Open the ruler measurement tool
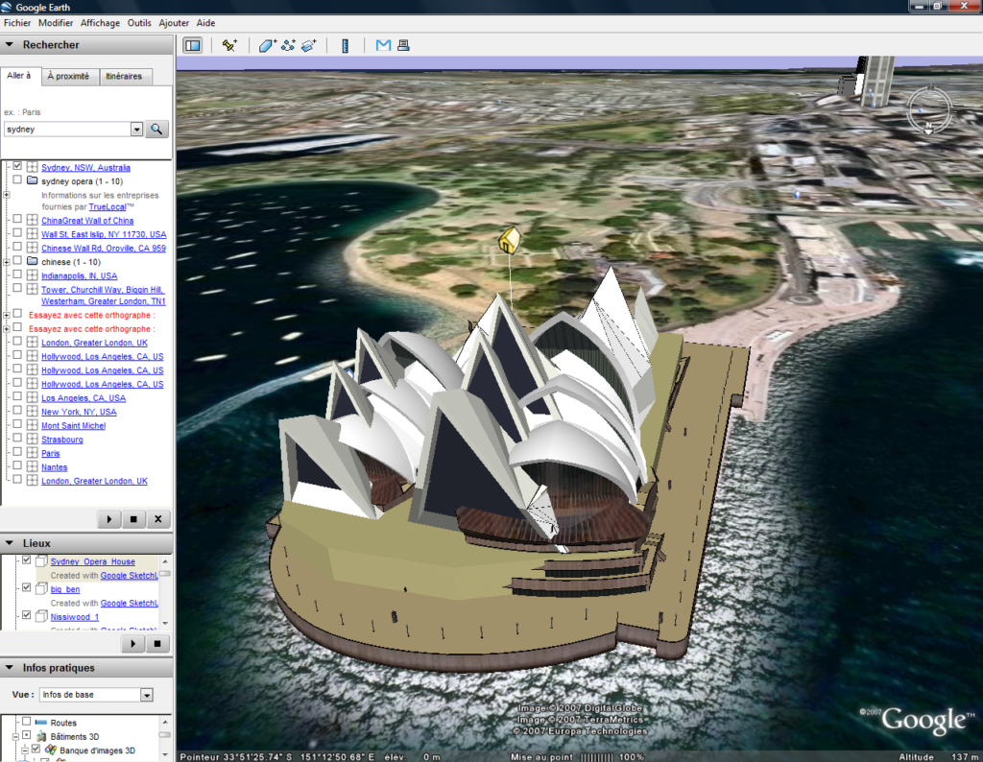The width and height of the screenshot is (983, 762). (345, 45)
